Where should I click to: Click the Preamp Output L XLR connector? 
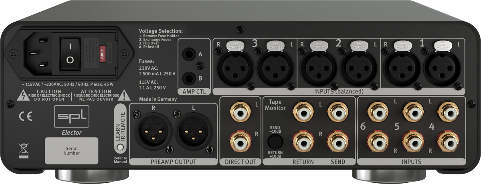[x=193, y=132]
